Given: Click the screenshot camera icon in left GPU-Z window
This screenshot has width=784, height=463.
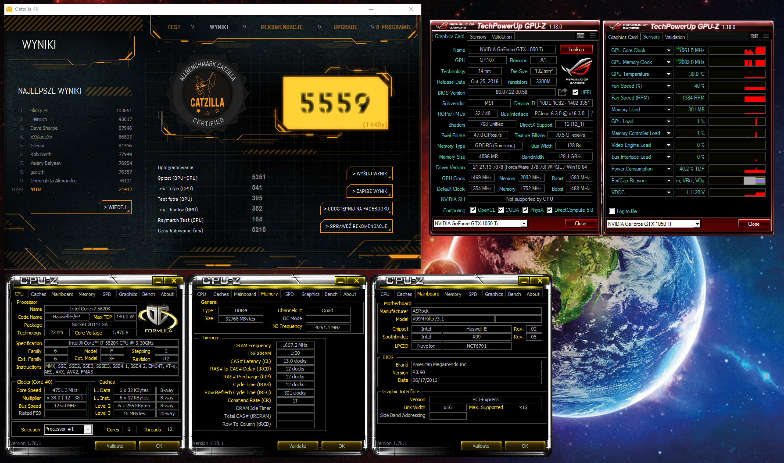Looking at the screenshot, I should coord(580,36).
